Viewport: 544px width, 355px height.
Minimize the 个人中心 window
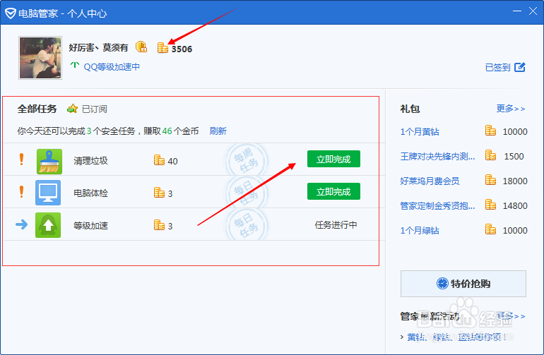tap(517, 11)
